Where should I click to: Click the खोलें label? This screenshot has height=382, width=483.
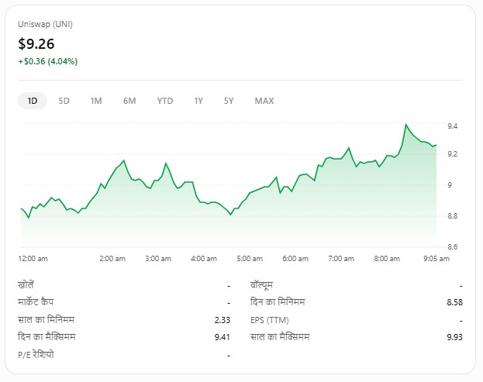[26, 284]
